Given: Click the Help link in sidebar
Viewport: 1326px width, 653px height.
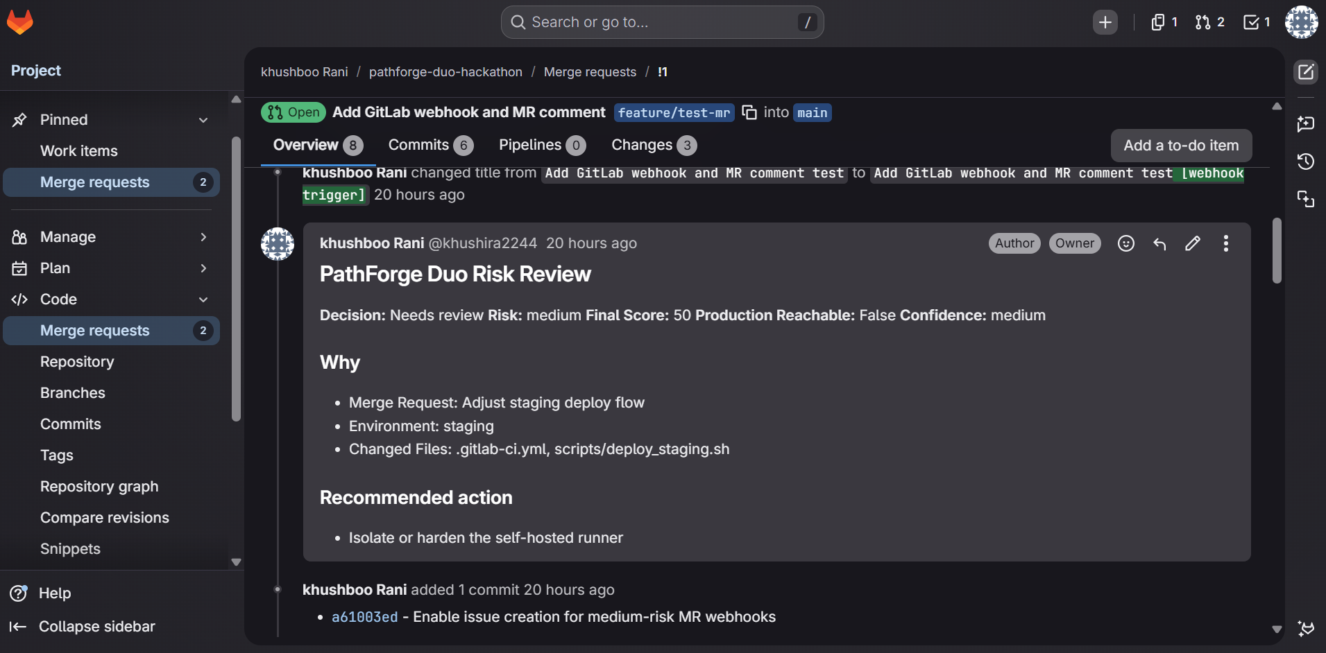Looking at the screenshot, I should (x=55, y=593).
